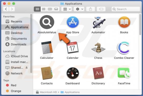Image resolution: width=143 pixels, height=96 pixels.
Task: Click the Dashboard app icon
Action: point(73,73)
